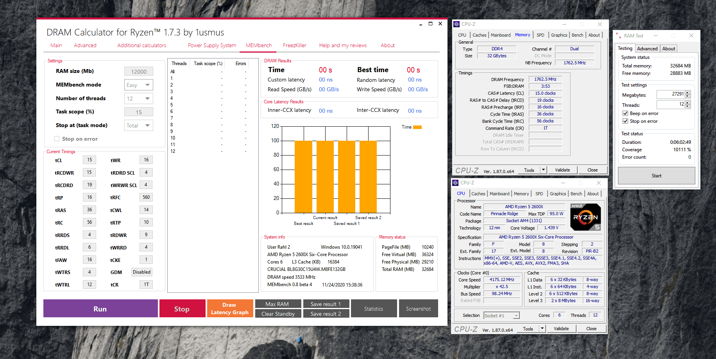Click the DRAM Frequency 1762.5 MHz value
The width and height of the screenshot is (716, 359).
coord(546,80)
